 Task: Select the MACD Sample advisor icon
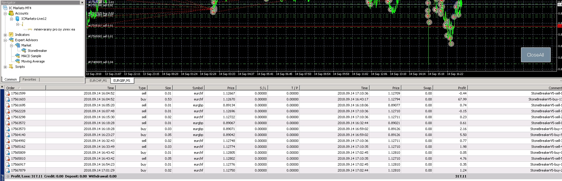[18, 56]
